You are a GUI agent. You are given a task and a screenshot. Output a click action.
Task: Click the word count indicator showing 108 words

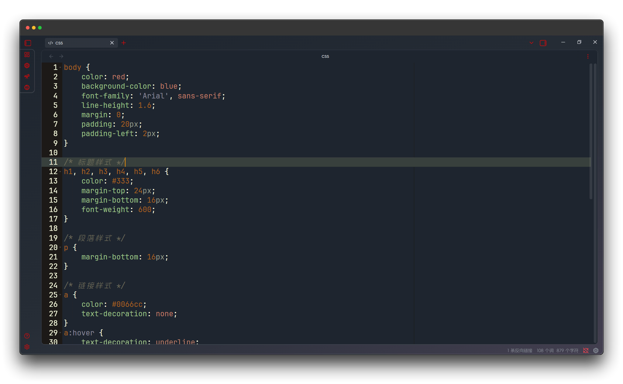click(545, 350)
